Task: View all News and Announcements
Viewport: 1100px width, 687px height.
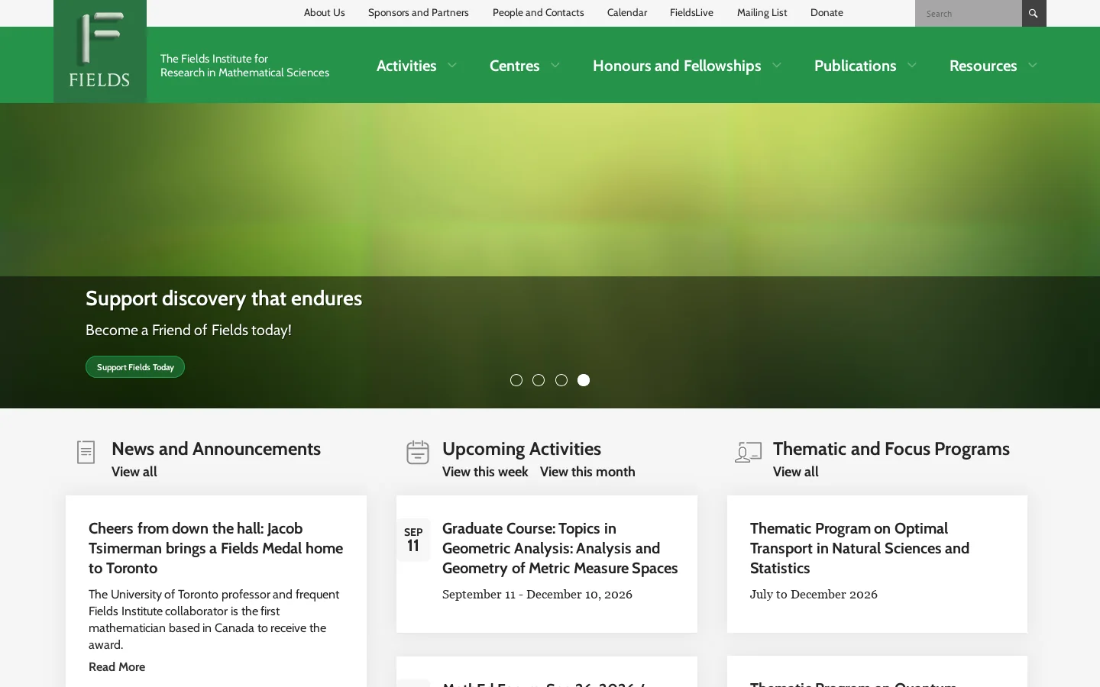Action: click(134, 472)
